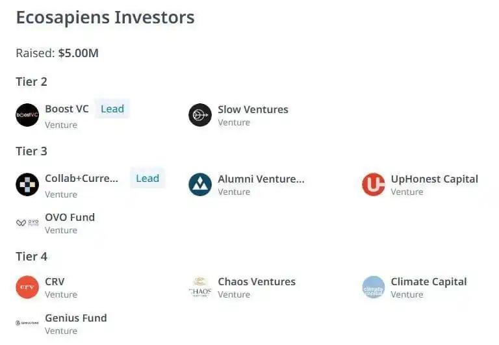
Task: Click the Ecosapiens Investors heading
Action: [105, 18]
